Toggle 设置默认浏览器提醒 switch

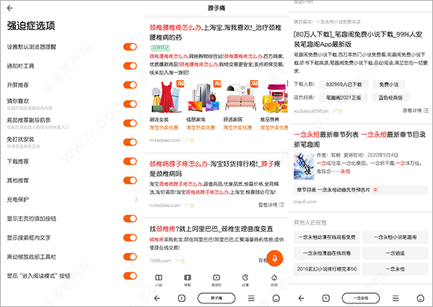130,47
